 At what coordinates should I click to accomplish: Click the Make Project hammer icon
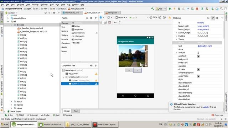pyautogui.click(x=152, y=9)
